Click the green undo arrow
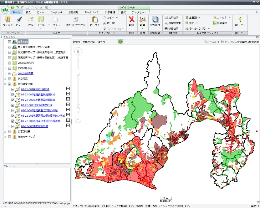Image resolution: width=260 pixels, height=208 pixels. click(x=18, y=7)
